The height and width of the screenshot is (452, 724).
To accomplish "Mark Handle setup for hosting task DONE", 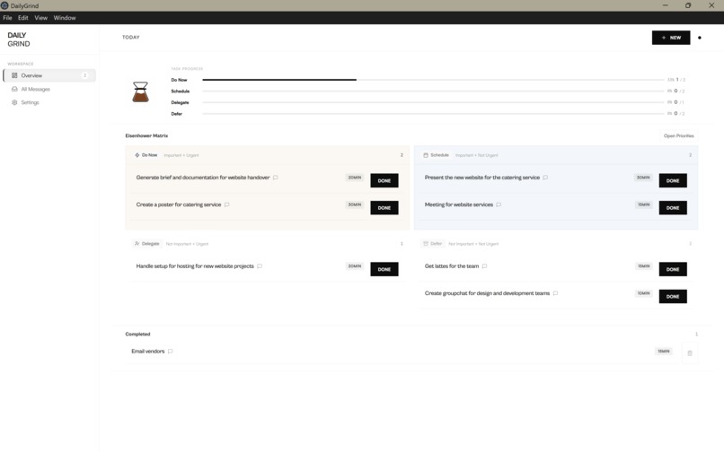I will [384, 269].
